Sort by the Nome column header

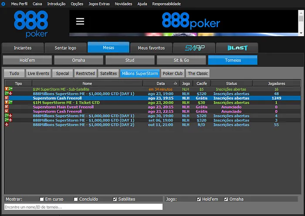tap(87, 83)
